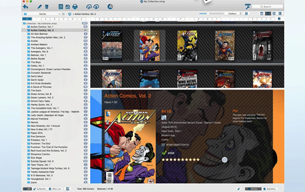Click the cloud upload arrow icon

pyautogui.click(x=96, y=7)
